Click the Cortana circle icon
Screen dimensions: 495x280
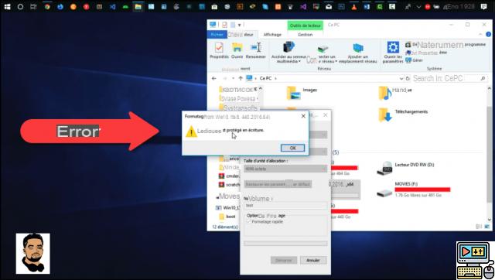coord(20,7)
